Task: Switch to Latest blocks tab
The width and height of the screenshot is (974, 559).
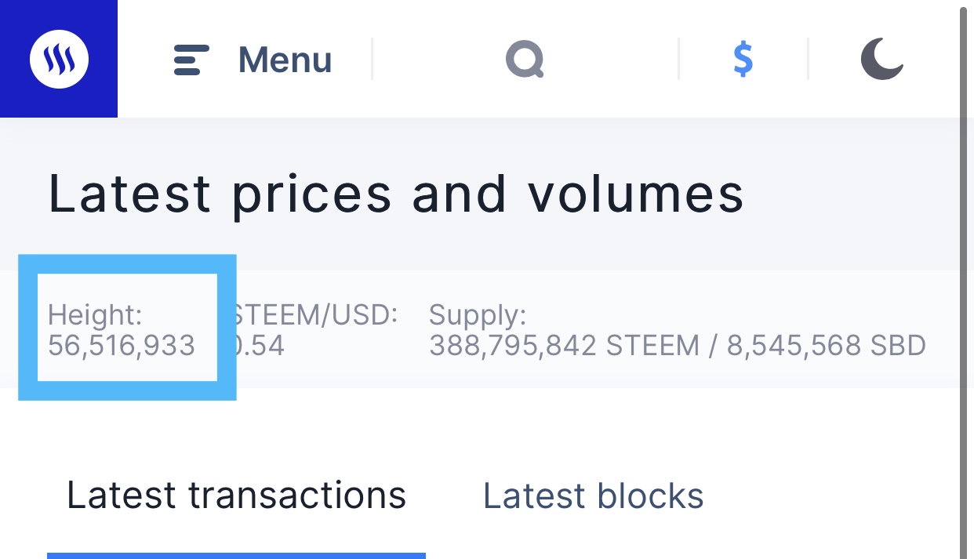Action: pyautogui.click(x=593, y=495)
